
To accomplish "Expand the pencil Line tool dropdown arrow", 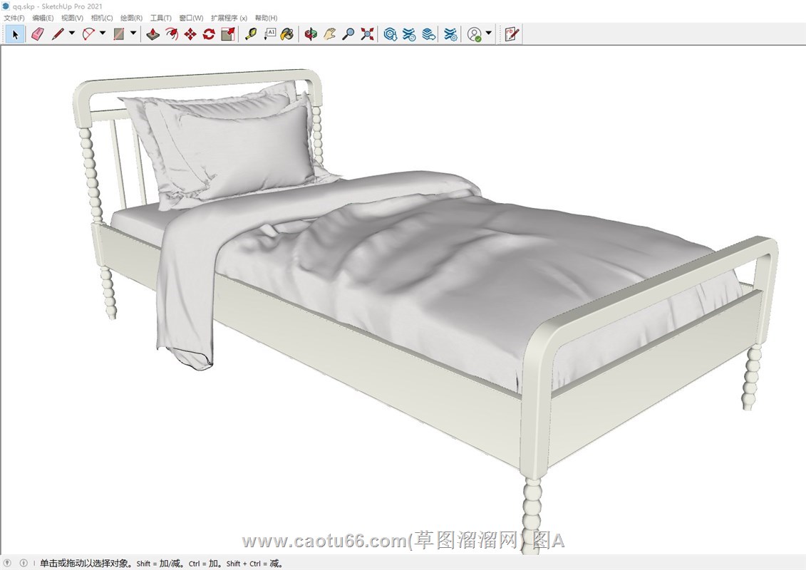I will (72, 33).
